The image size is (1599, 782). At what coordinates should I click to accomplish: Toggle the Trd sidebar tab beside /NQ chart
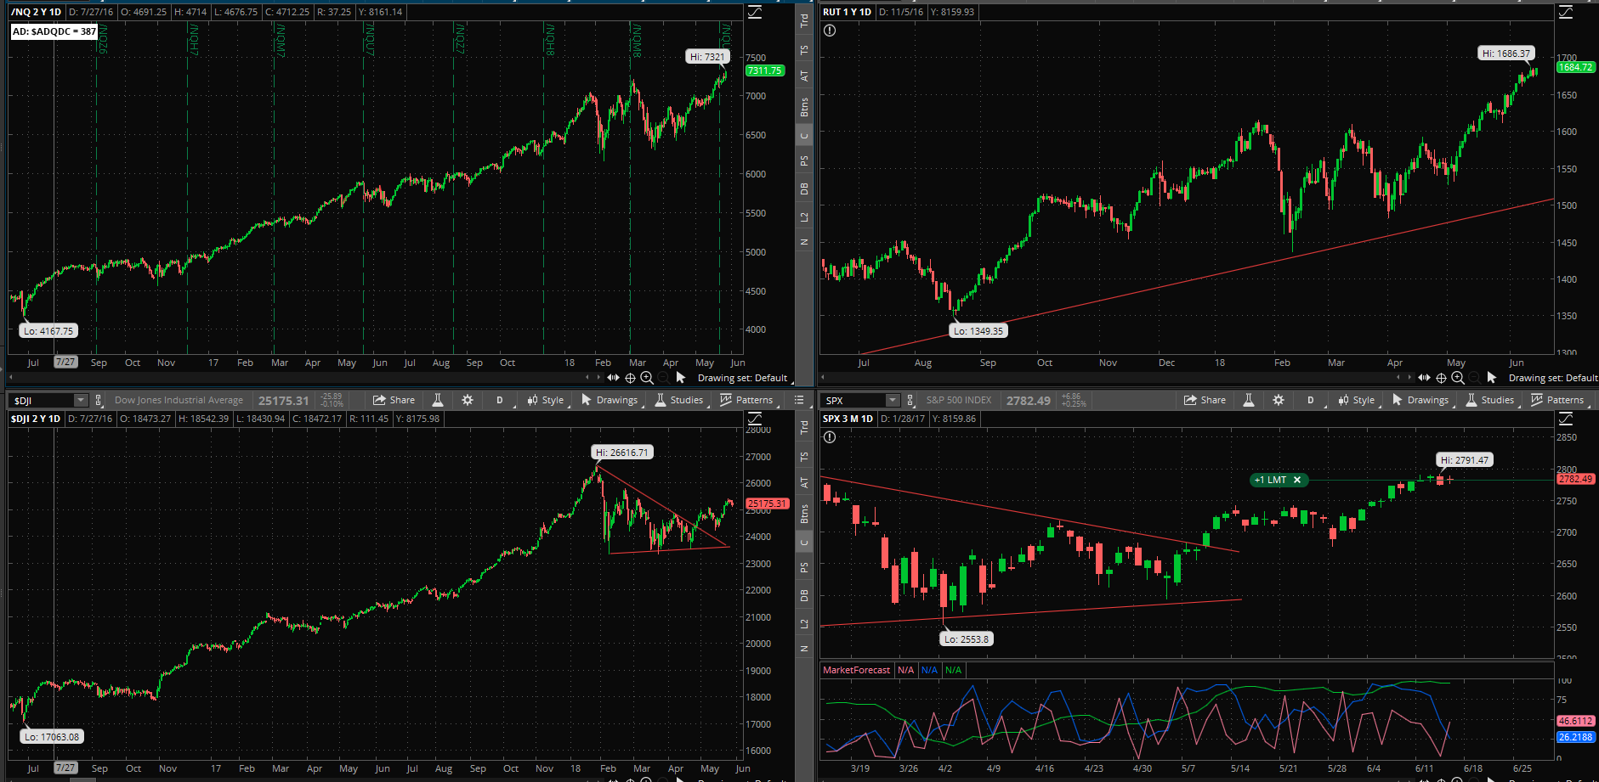804,21
